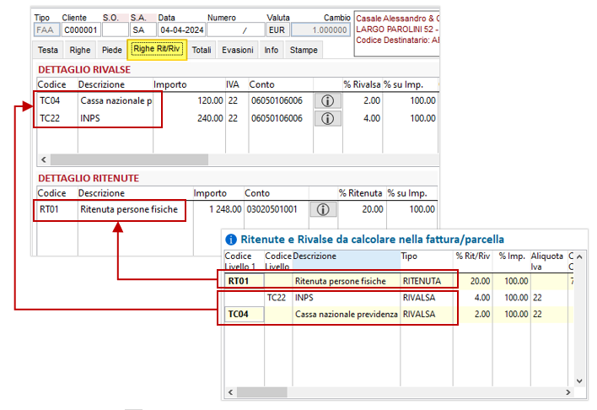Click the Cambio field 1.000000
The image size is (597, 410).
[320, 30]
